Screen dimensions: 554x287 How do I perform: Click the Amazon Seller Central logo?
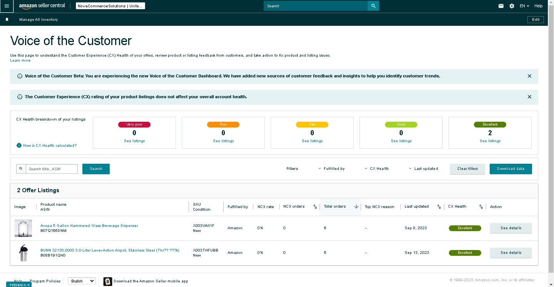coord(42,6)
